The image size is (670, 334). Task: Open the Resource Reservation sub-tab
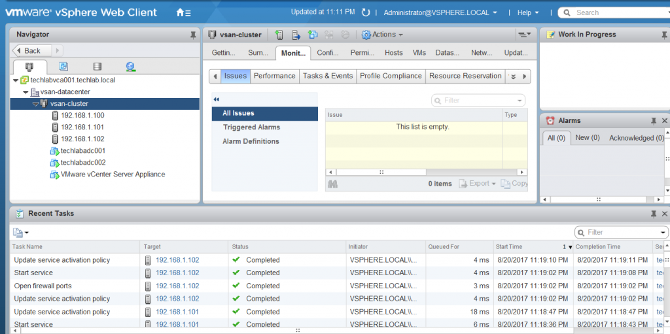[x=465, y=76]
